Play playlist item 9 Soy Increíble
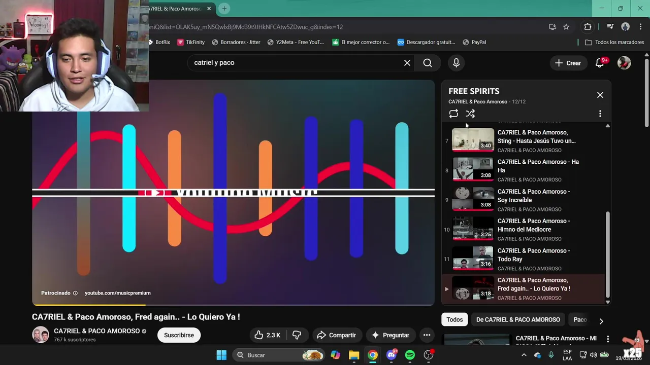This screenshot has width=650, height=365. pos(524,200)
